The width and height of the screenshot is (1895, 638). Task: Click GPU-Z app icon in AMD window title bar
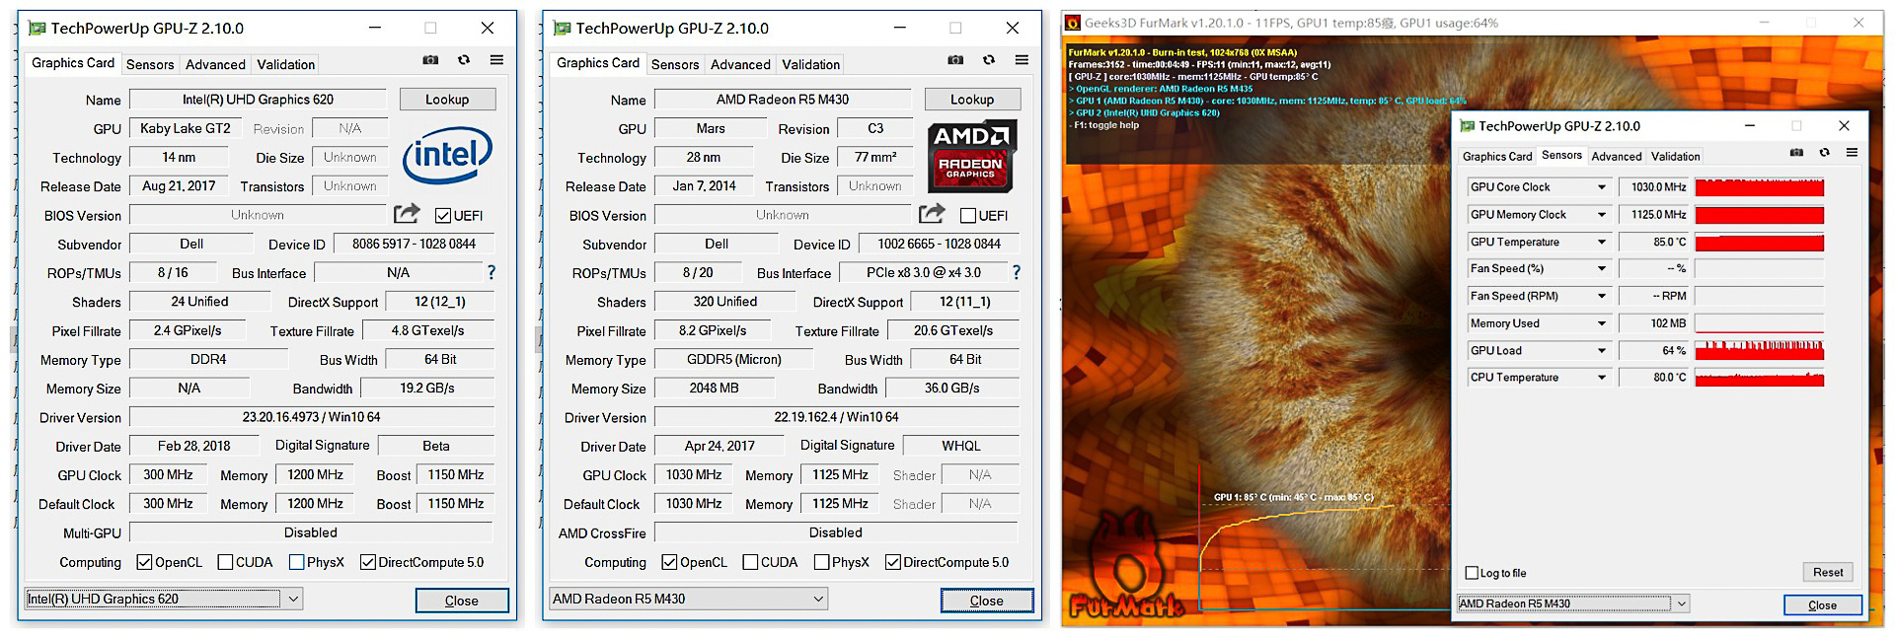(563, 29)
